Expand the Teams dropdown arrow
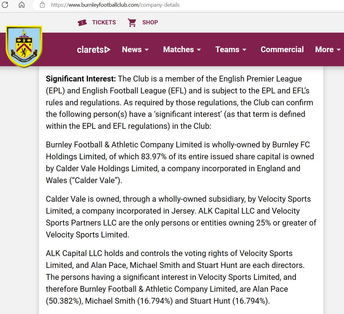 pyautogui.click(x=244, y=50)
